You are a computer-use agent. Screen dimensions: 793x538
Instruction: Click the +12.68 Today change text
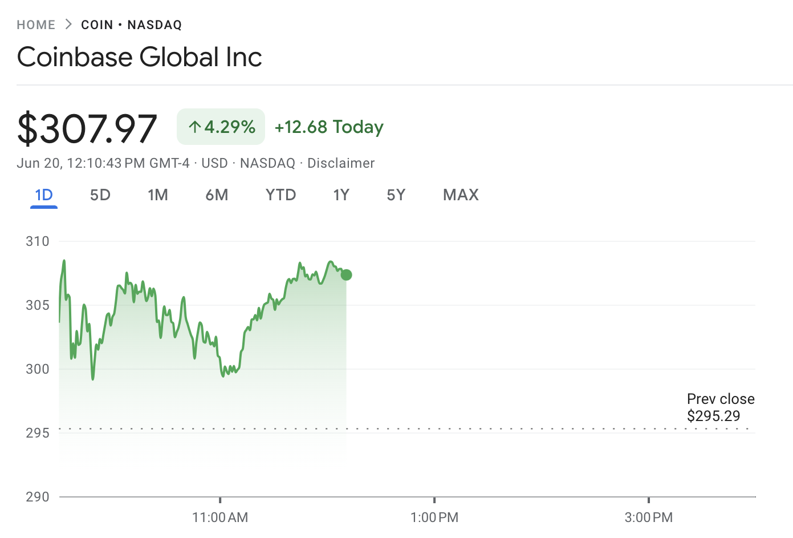(329, 127)
